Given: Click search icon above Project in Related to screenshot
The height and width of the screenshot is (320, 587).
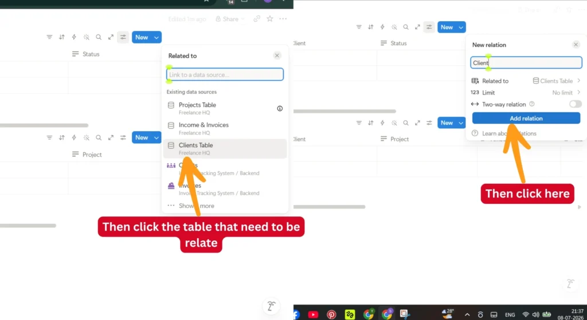Looking at the screenshot, I should (x=99, y=137).
